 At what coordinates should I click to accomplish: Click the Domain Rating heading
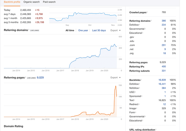point(14,126)
